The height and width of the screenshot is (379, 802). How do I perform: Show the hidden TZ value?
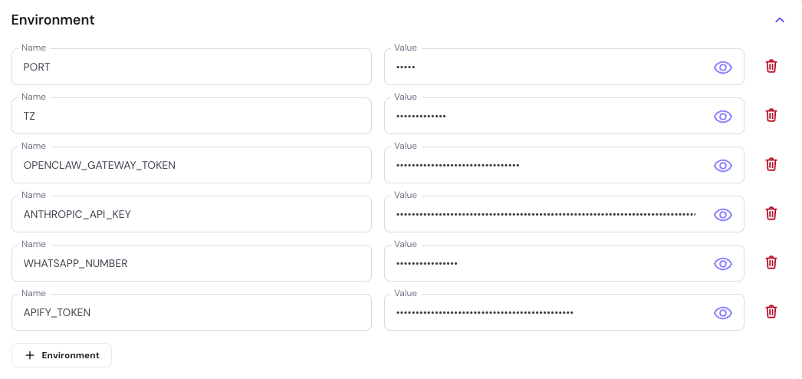click(723, 117)
